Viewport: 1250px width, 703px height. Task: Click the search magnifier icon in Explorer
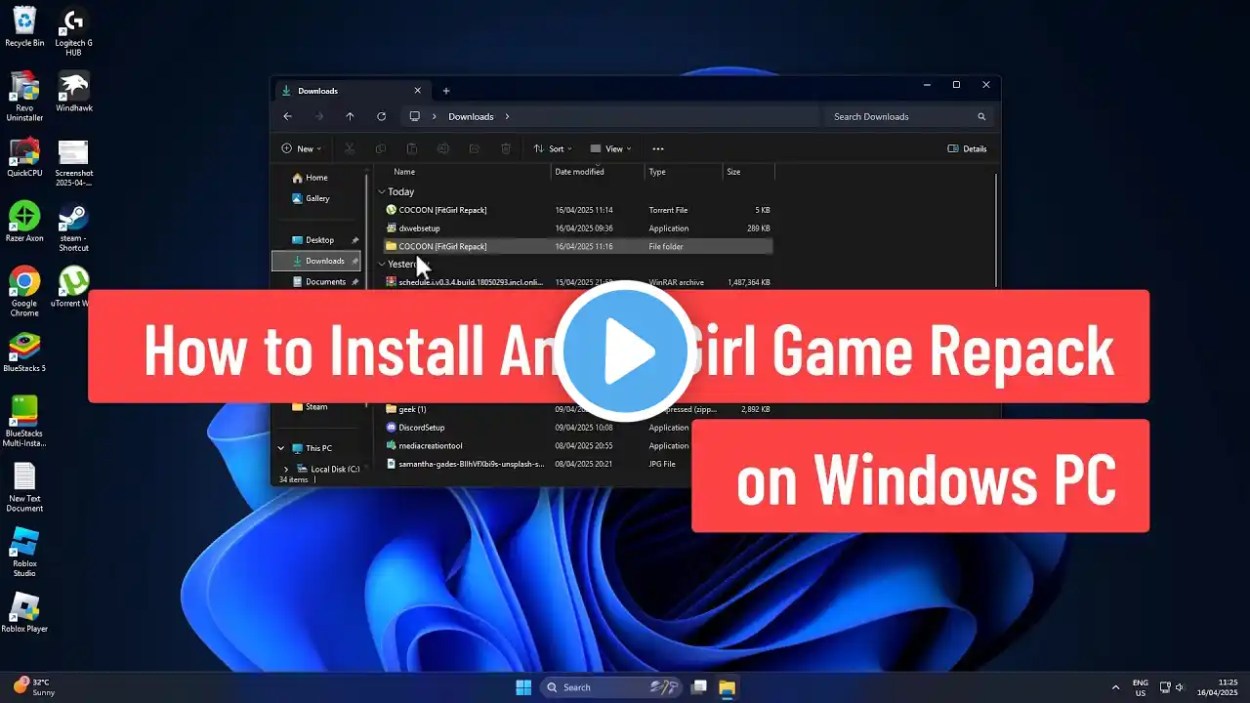981,116
